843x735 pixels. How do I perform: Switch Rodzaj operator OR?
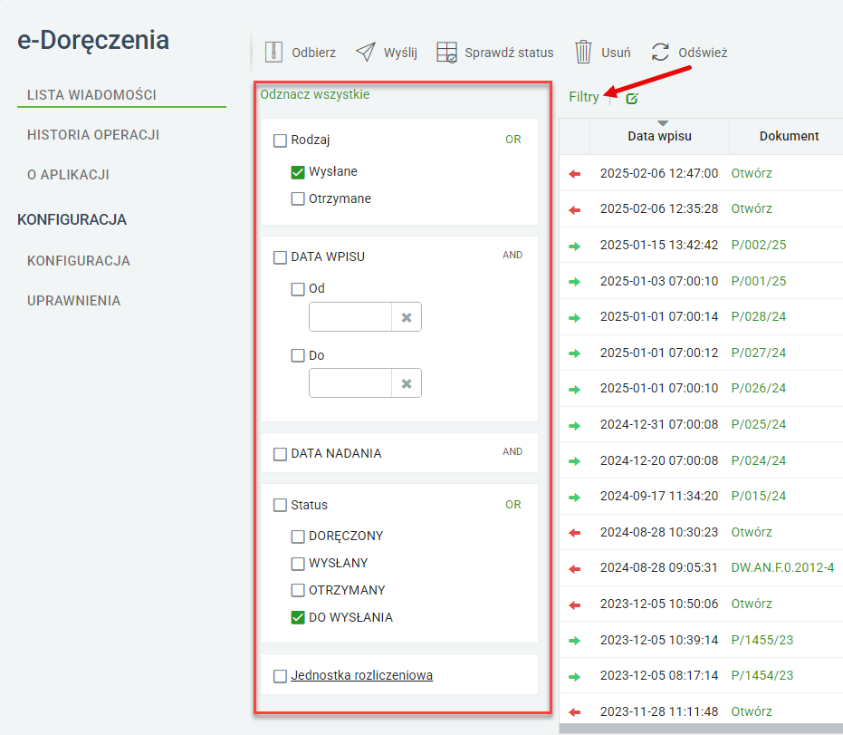pos(513,140)
